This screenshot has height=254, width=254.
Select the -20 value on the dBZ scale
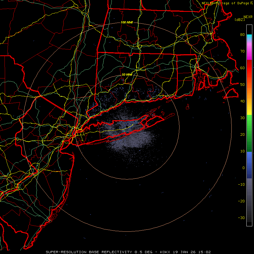pyautogui.click(x=241, y=201)
